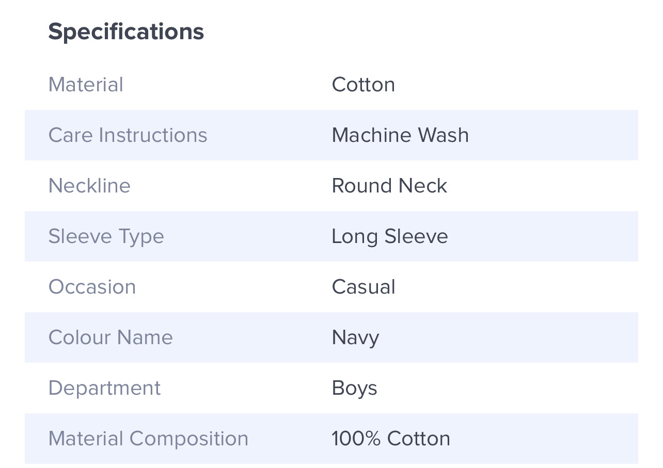
Task: Select the Machine Wash value
Action: (400, 135)
